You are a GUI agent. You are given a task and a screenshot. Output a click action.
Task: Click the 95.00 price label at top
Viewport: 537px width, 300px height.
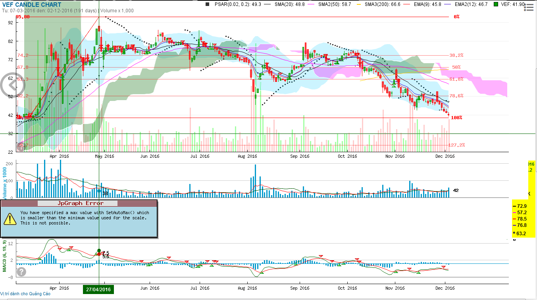click(23, 17)
